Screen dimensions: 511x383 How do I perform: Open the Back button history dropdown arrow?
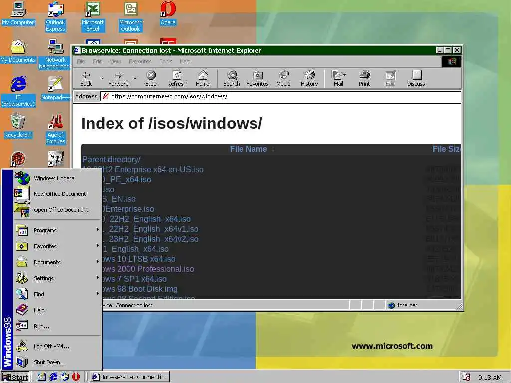click(x=102, y=78)
